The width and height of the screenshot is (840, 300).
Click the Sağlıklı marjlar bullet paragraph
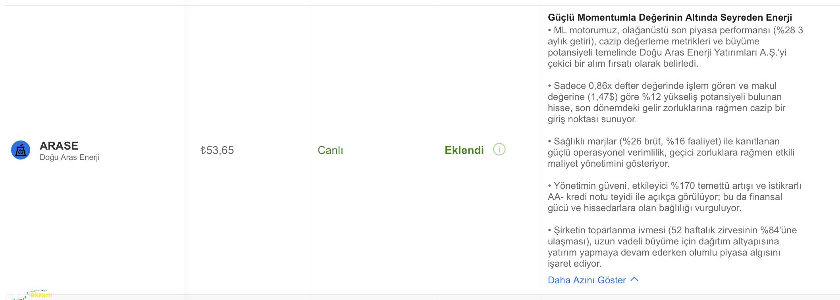point(671,152)
